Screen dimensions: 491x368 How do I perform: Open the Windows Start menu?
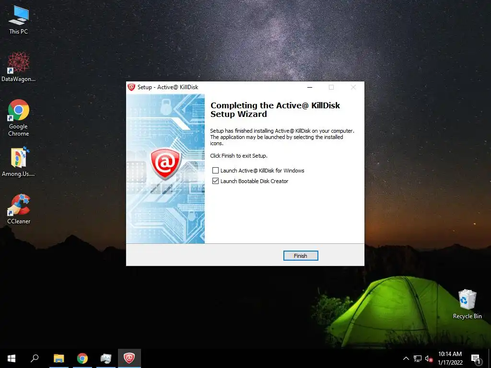12,358
